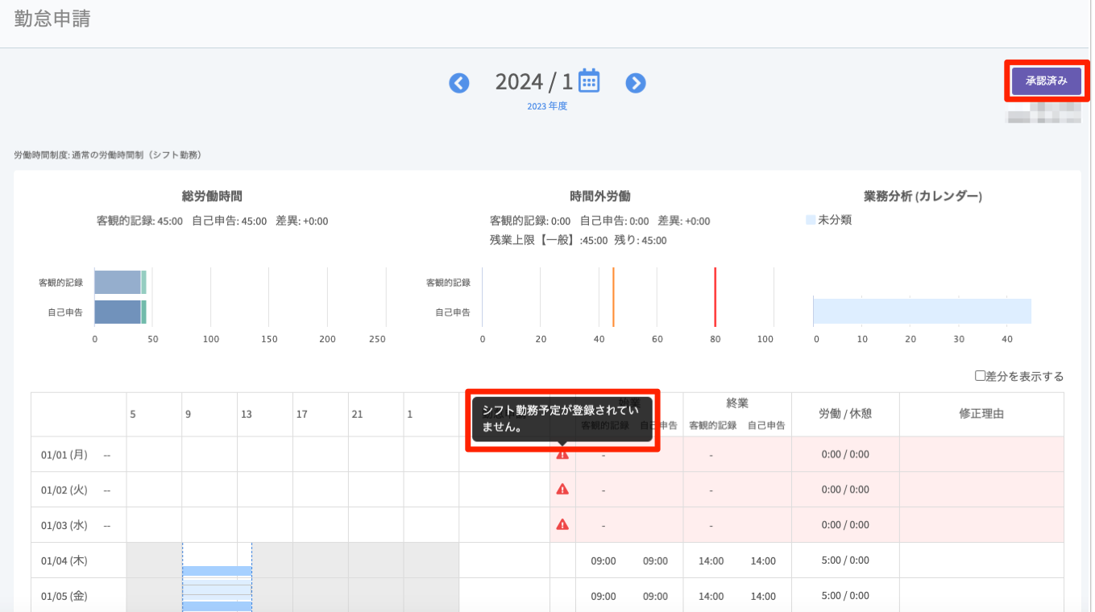1095x612 pixels.
Task: Enable the 差分を表示する checkbox
Action: point(980,376)
